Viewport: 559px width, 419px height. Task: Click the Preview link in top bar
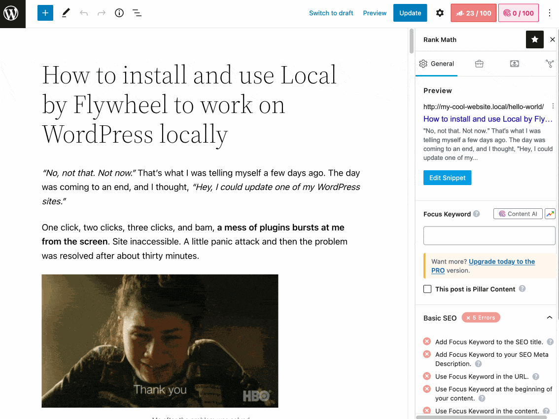pyautogui.click(x=375, y=13)
